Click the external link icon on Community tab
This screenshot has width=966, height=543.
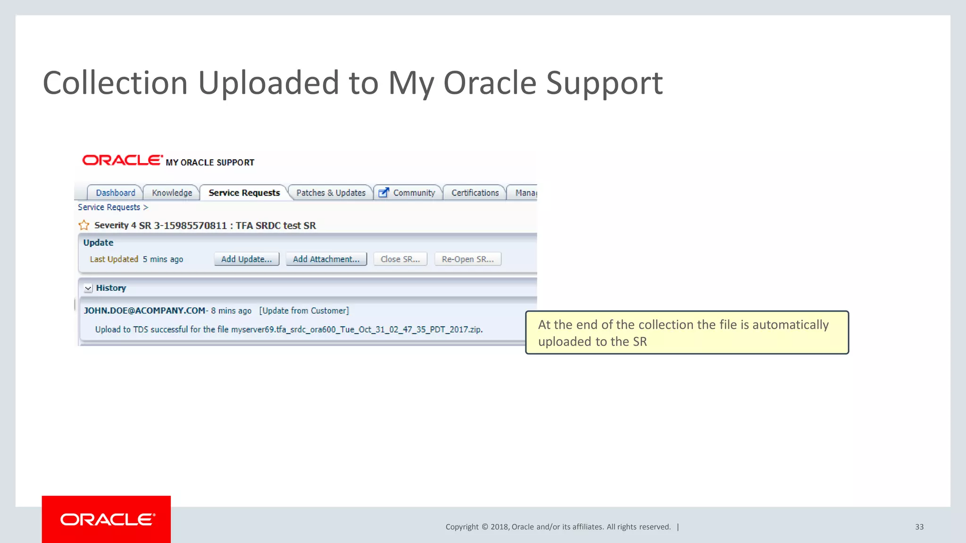click(x=384, y=193)
